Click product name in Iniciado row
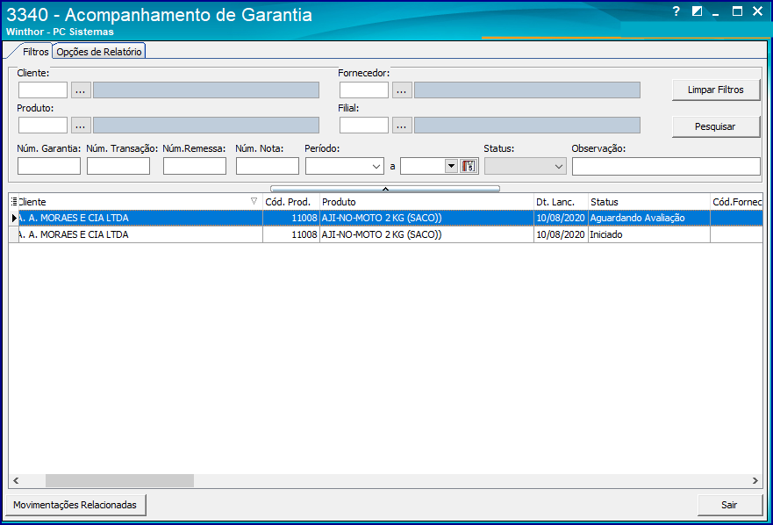This screenshot has height=525, width=773. (427, 235)
